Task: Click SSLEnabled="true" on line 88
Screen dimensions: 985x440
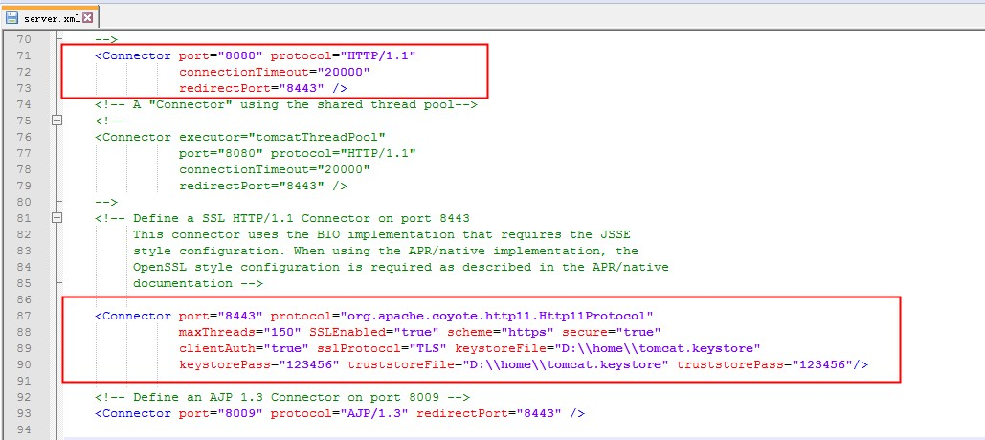Action: 373,332
